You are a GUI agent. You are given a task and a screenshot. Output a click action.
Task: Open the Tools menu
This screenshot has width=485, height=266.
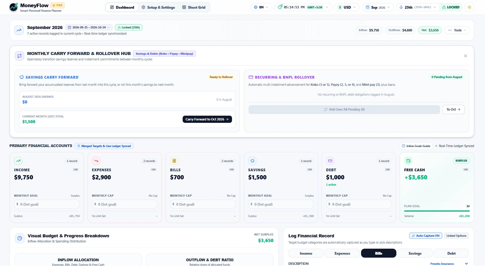pyautogui.click(x=457, y=30)
